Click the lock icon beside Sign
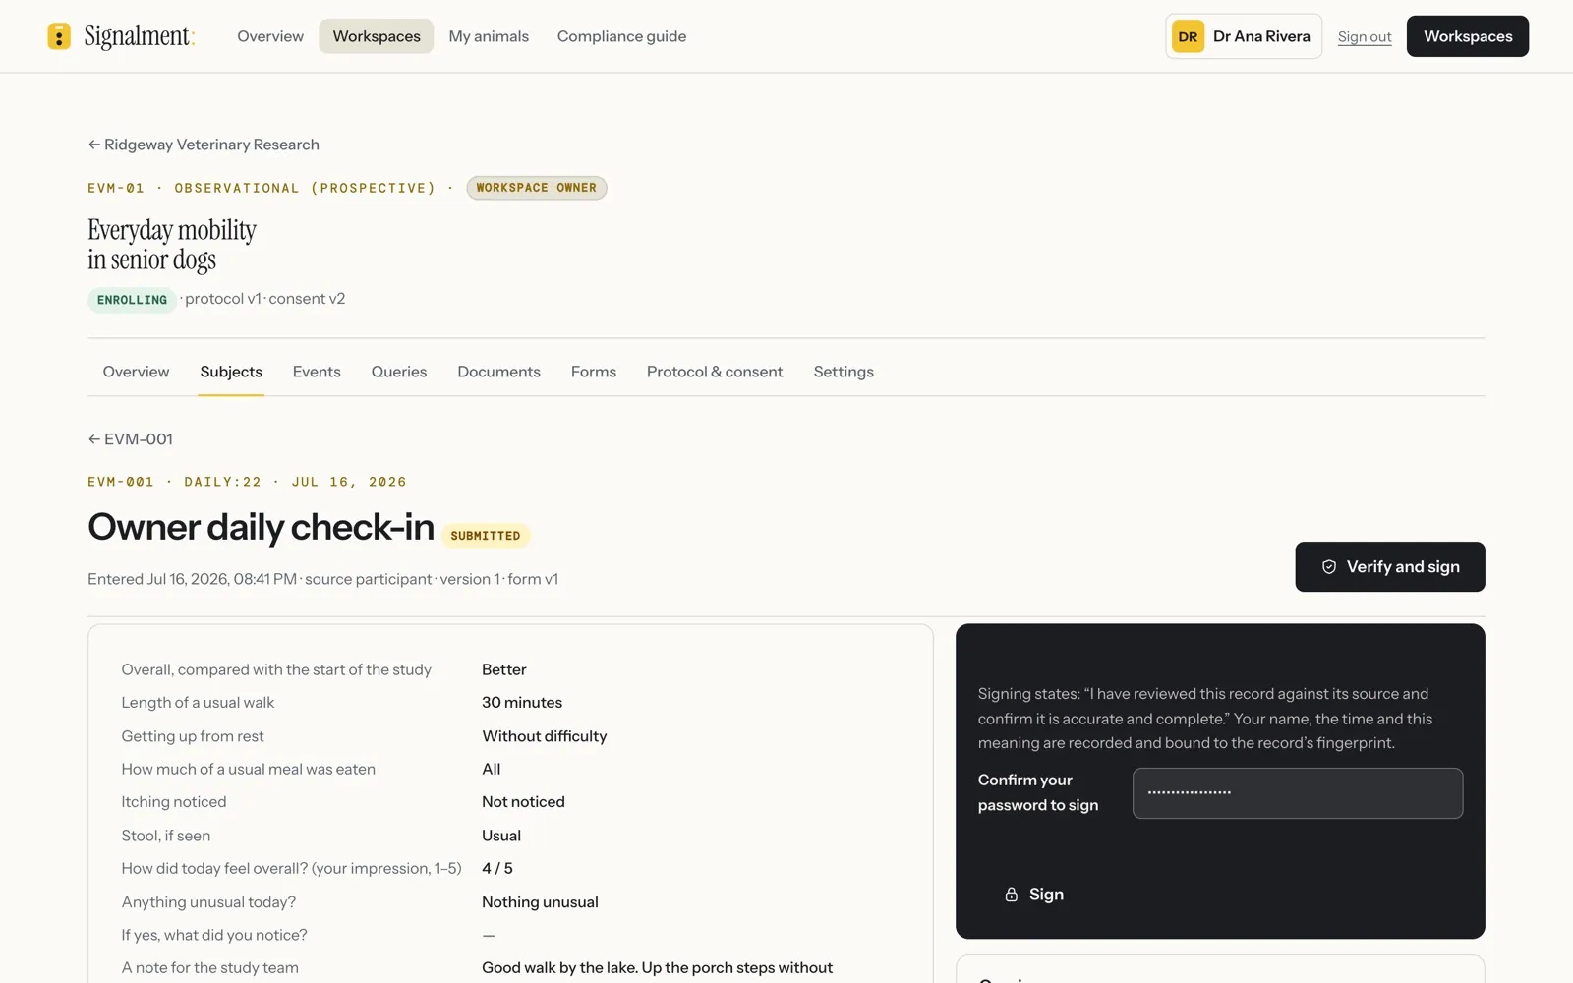This screenshot has height=983, width=1573. [1011, 895]
